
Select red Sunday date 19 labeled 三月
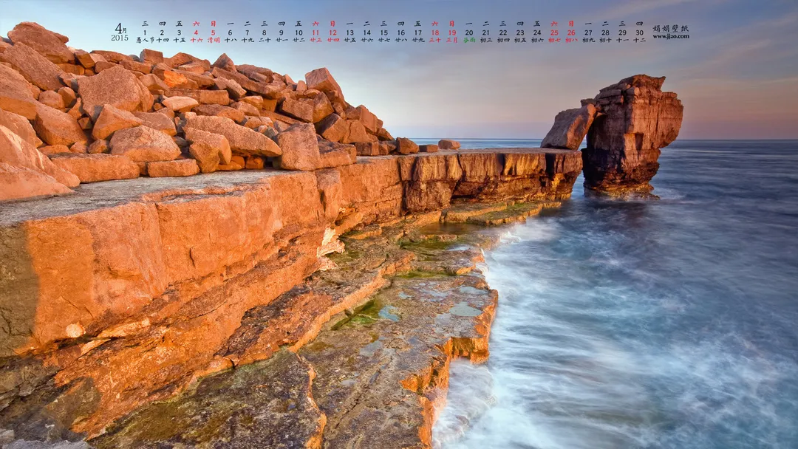coord(452,32)
